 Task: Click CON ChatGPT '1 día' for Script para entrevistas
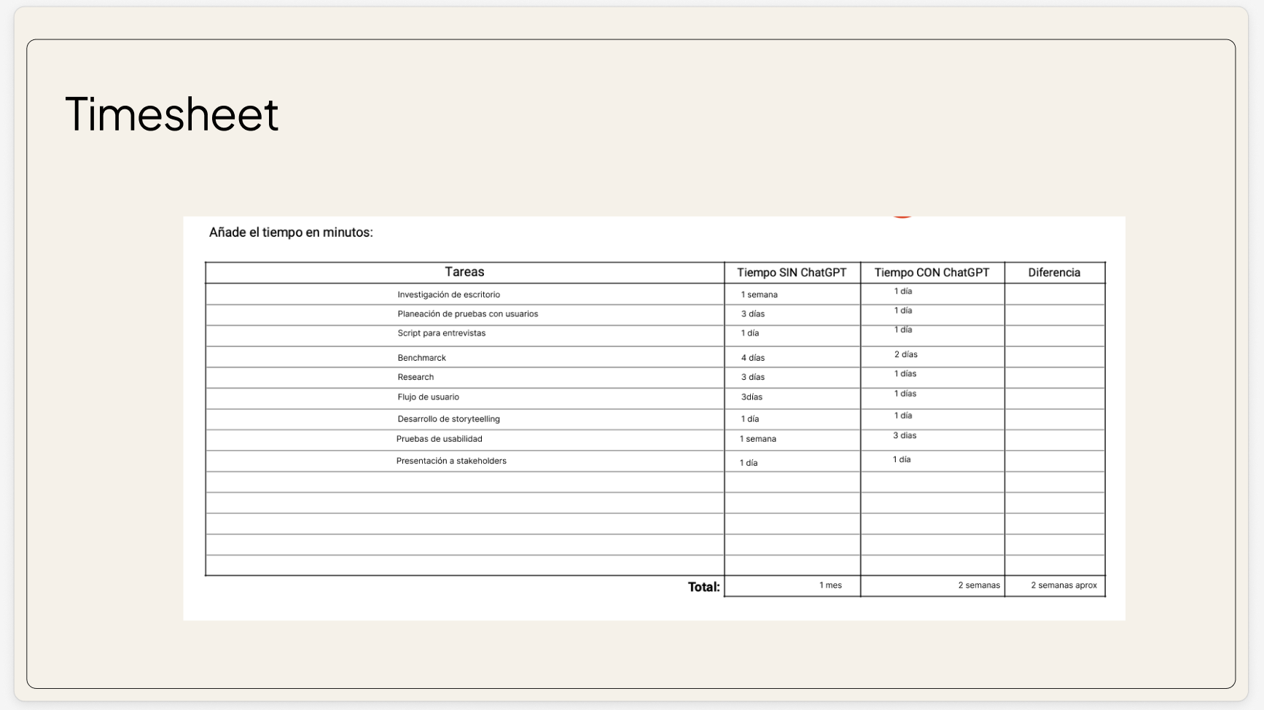tap(903, 329)
